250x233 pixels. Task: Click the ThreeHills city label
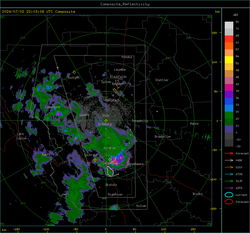click(x=140, y=121)
